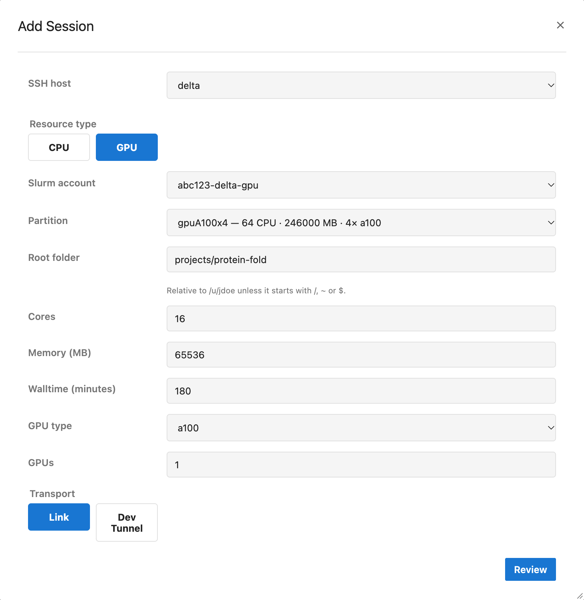
Task: Click the Memory (MB) label
Action: point(60,353)
